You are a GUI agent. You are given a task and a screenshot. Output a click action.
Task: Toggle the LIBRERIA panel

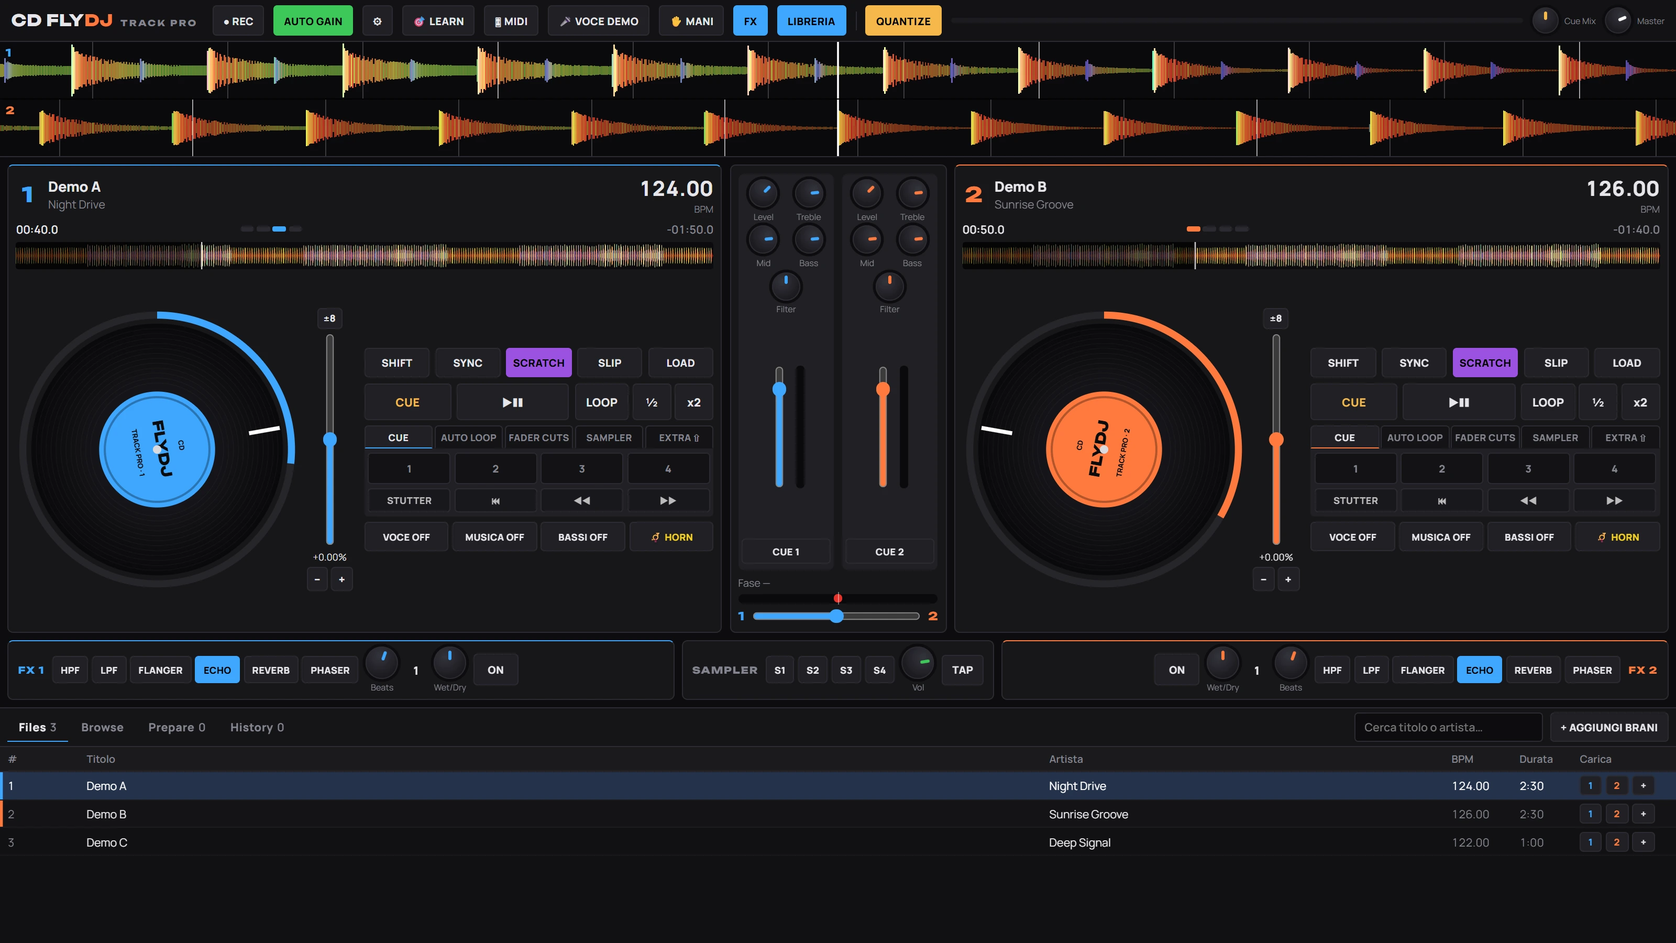pyautogui.click(x=811, y=21)
